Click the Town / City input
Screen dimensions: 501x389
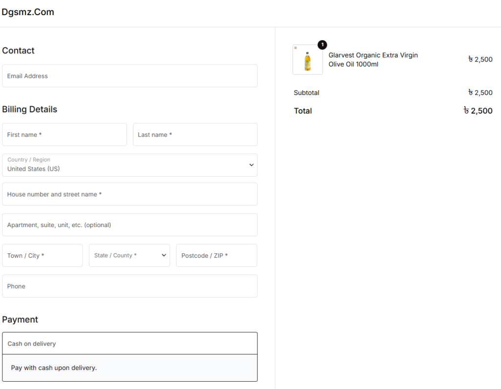[43, 255]
